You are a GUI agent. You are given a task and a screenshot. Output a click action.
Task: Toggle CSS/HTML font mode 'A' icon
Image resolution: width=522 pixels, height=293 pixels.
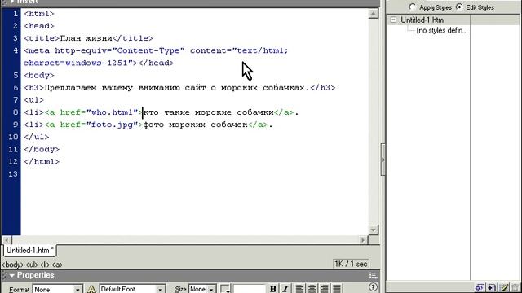(91, 289)
